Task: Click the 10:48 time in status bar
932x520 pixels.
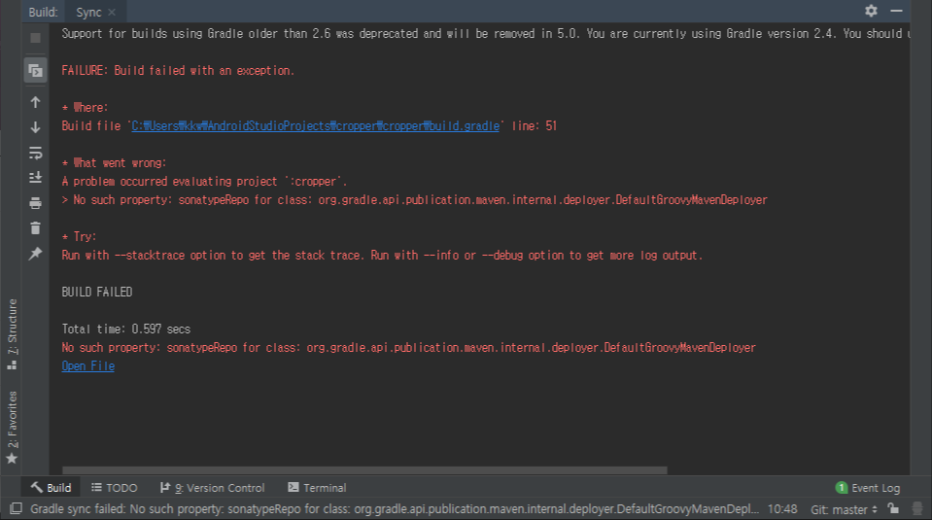Action: click(782, 509)
